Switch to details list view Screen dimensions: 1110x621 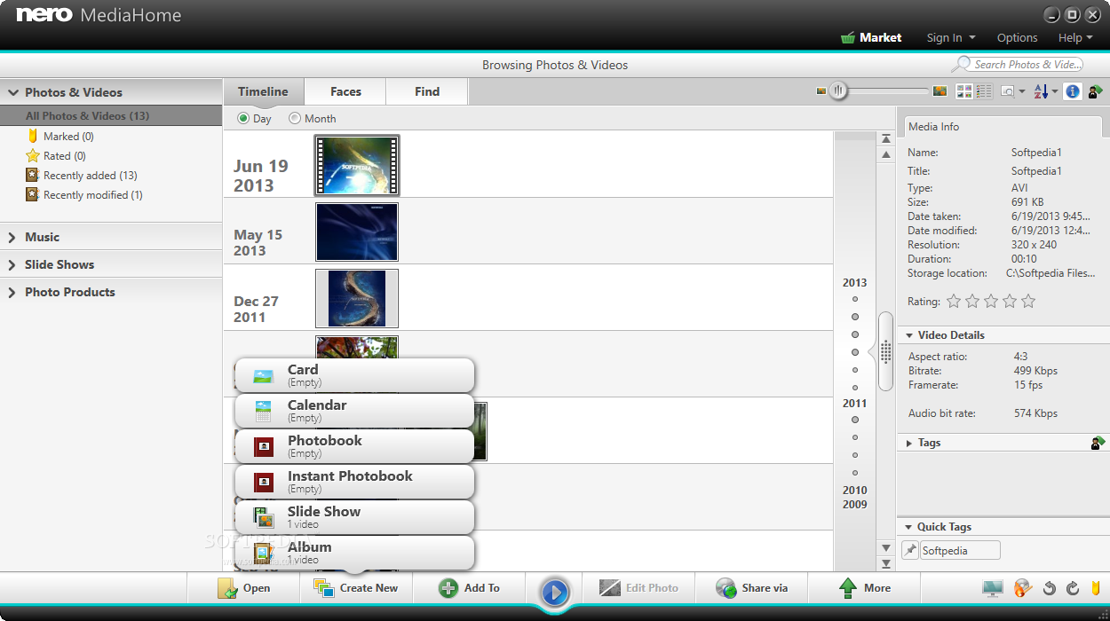(983, 91)
